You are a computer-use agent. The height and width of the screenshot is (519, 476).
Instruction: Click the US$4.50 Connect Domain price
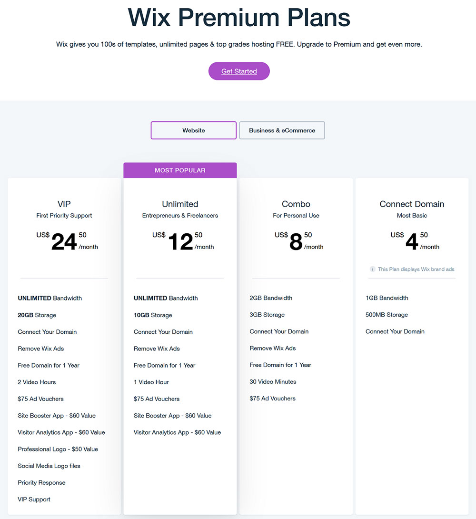click(414, 241)
